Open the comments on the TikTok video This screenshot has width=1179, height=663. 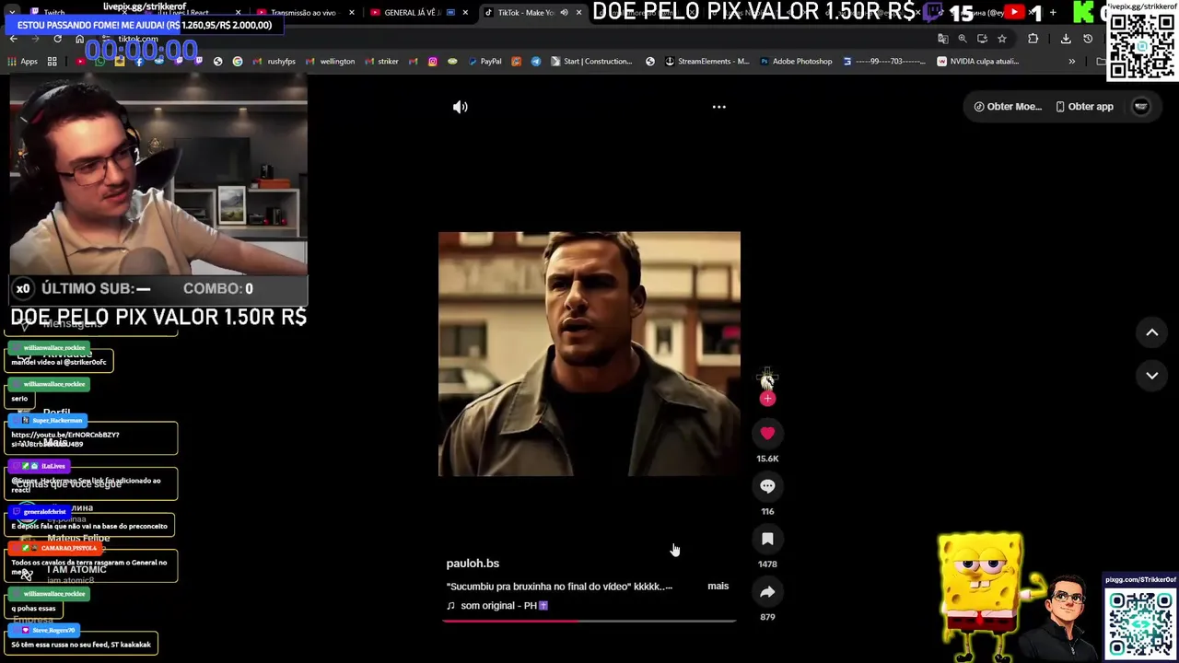tap(767, 486)
